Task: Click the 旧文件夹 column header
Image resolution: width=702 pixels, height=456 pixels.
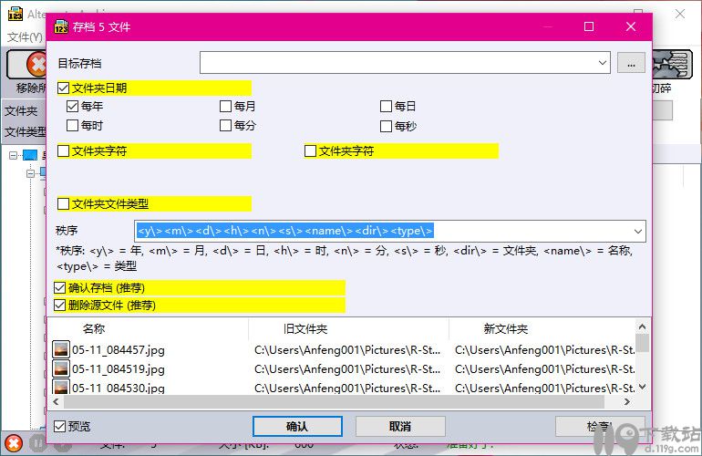Action: 305,329
